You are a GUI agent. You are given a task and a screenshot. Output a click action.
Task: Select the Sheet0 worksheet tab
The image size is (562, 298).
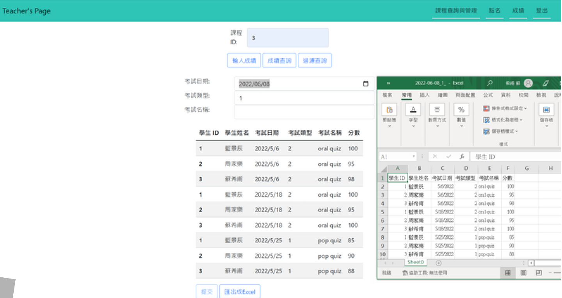pyautogui.click(x=415, y=263)
